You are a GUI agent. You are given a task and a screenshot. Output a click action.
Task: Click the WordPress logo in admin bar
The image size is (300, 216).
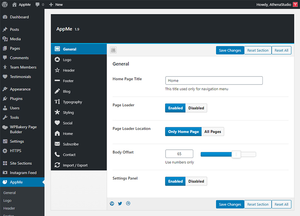tap(5, 5)
